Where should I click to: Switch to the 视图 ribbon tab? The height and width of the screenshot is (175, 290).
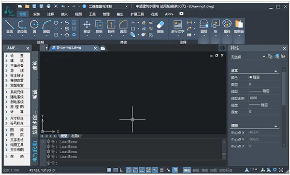click(x=78, y=14)
